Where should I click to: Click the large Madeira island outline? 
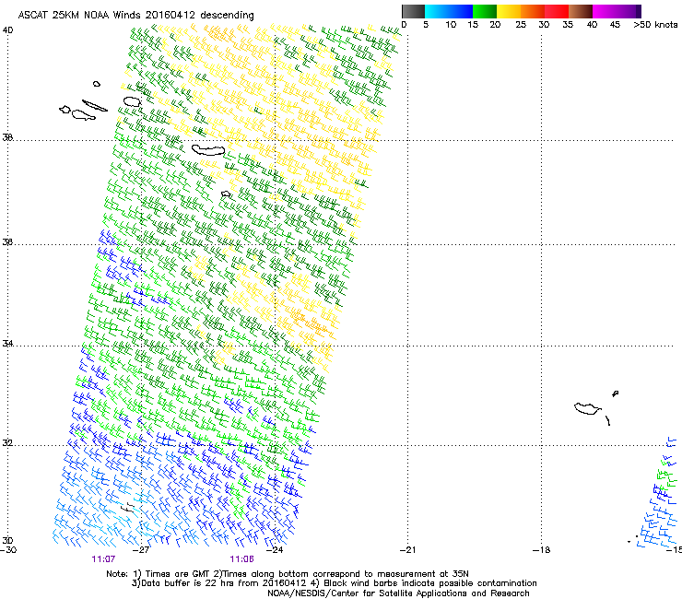[x=587, y=408]
